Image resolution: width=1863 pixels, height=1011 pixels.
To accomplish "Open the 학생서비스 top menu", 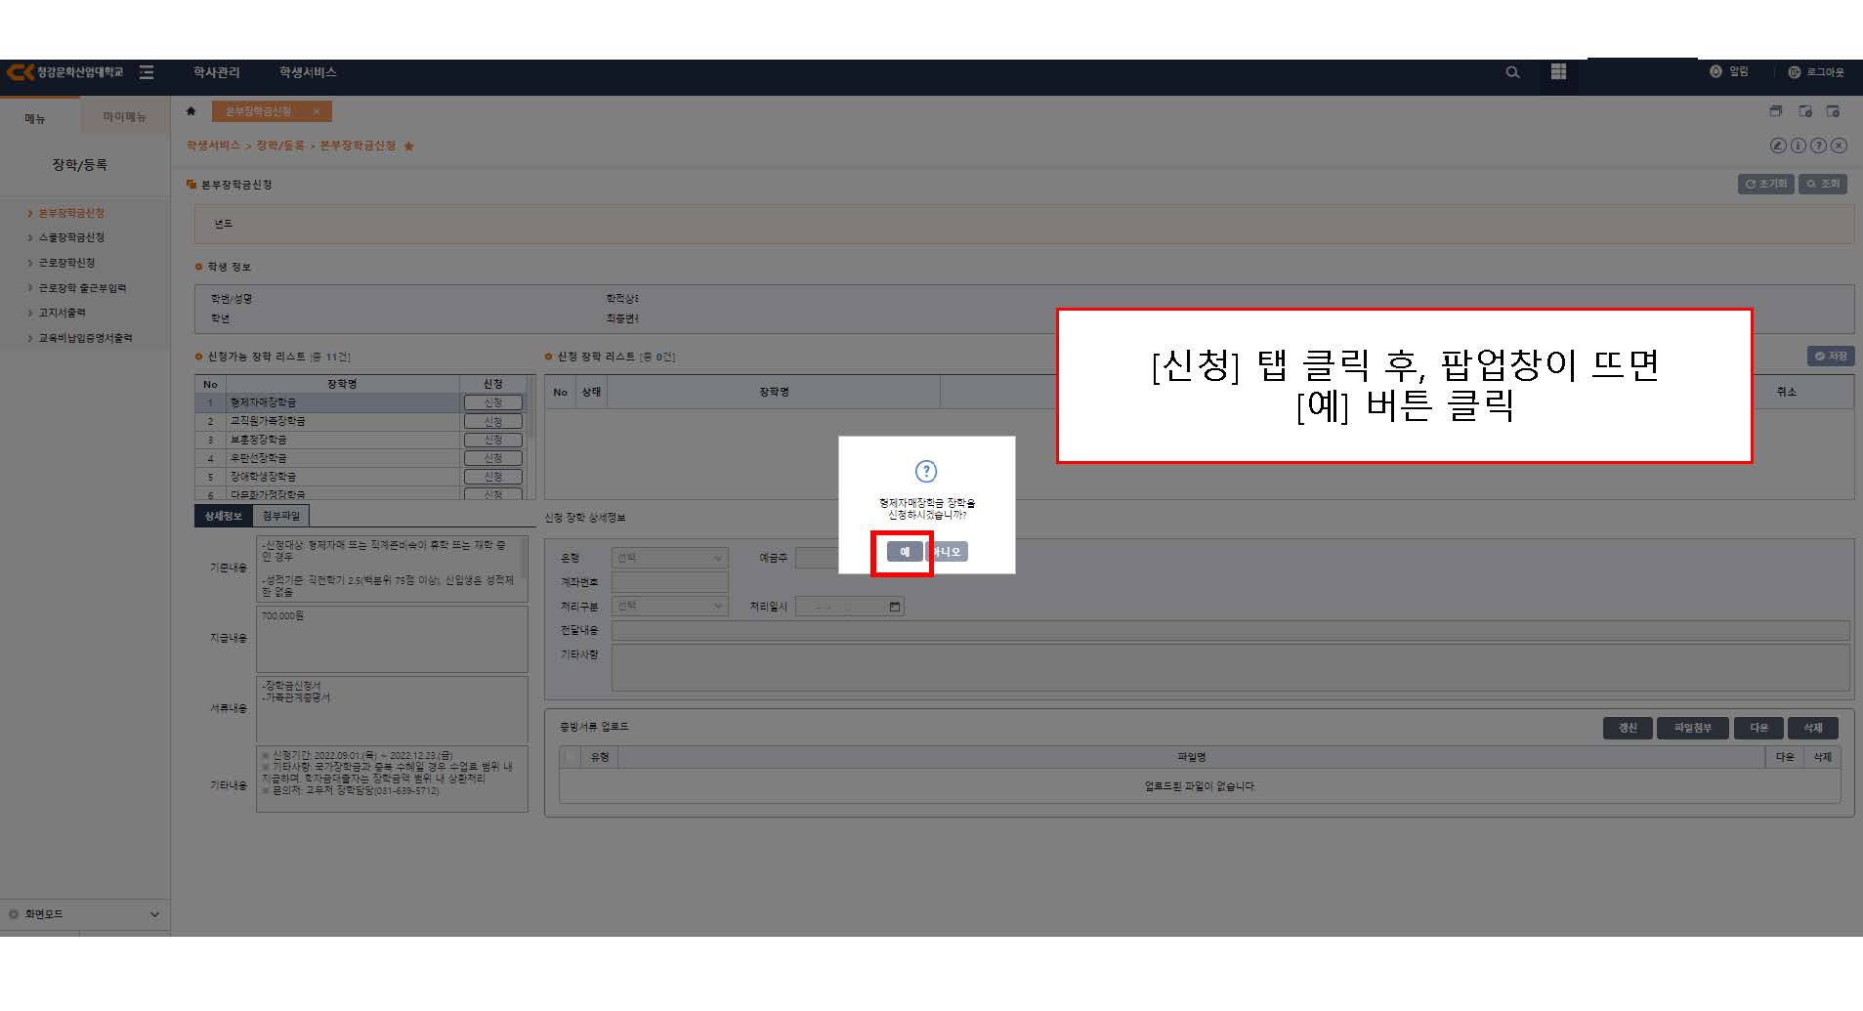I will tap(308, 72).
